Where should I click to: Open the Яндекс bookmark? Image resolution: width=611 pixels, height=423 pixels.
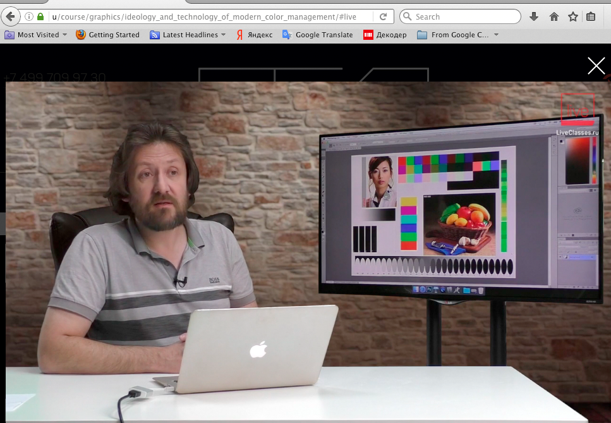tap(255, 35)
